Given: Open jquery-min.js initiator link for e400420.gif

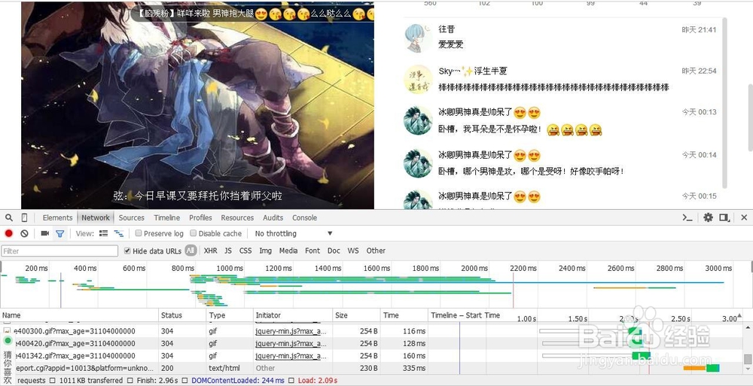Looking at the screenshot, I should click(291, 344).
